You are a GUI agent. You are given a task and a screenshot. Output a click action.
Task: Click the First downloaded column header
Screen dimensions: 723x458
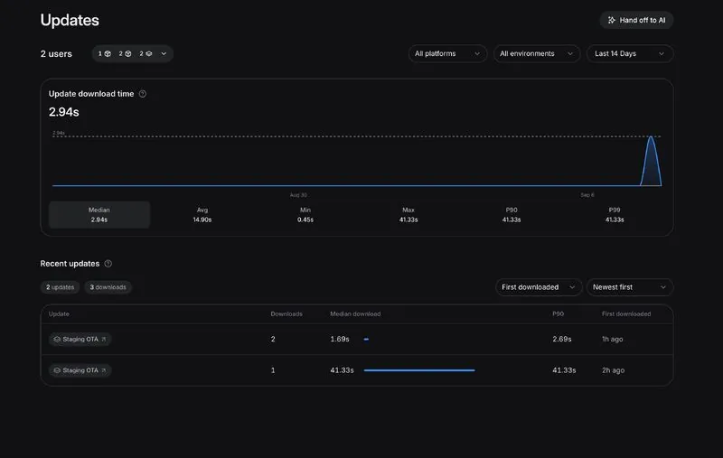coord(626,313)
